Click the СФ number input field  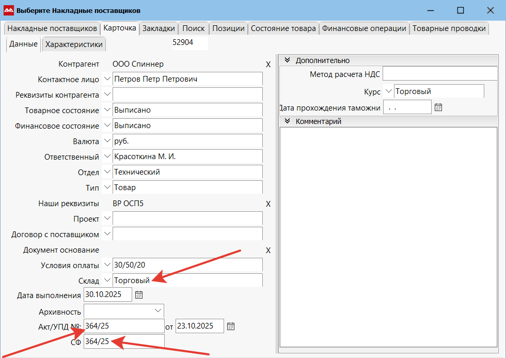123,341
